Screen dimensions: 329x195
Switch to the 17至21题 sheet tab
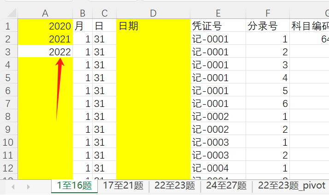click(x=123, y=186)
